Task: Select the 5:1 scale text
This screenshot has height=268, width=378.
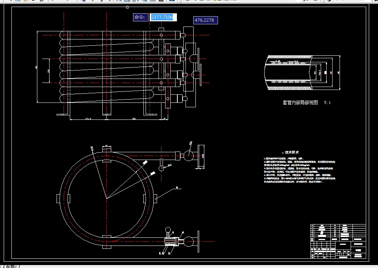Action: coord(327,102)
